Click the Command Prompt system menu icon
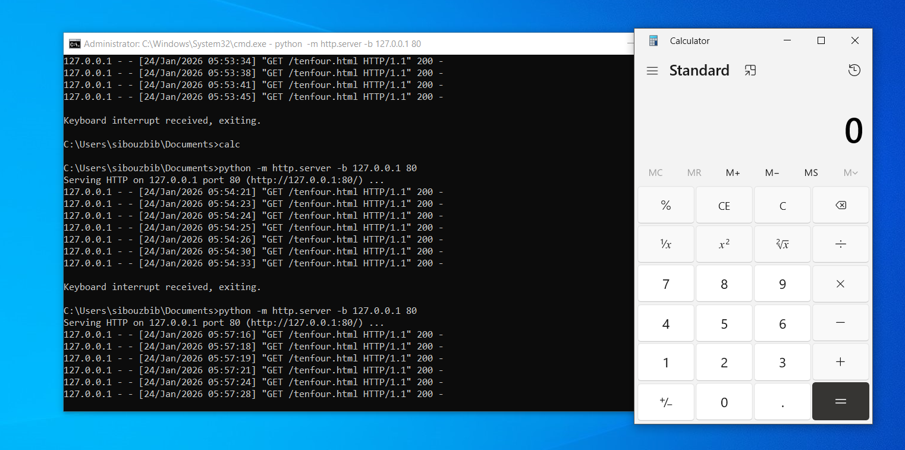Image resolution: width=905 pixels, height=450 pixels. click(x=75, y=44)
